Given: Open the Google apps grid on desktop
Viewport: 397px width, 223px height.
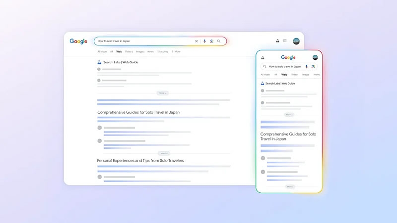Looking at the screenshot, I should [285, 41].
